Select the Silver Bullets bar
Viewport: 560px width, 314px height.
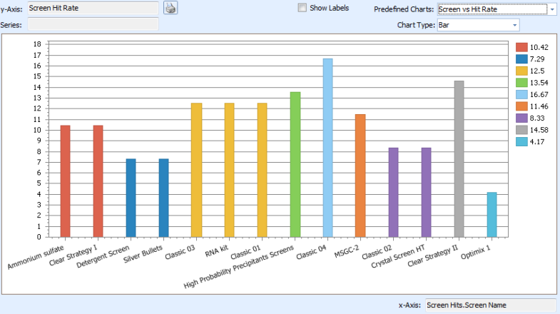coord(164,198)
